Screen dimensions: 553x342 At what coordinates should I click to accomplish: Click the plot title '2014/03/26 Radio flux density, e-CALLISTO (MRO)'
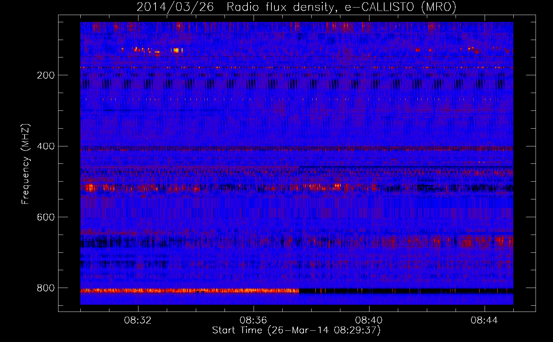(x=296, y=7)
